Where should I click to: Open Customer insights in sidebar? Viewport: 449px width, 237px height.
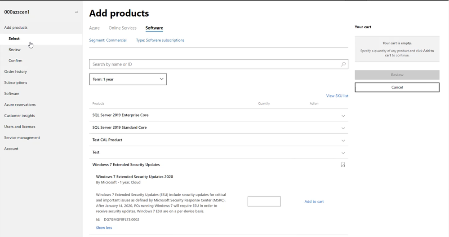[x=19, y=115]
